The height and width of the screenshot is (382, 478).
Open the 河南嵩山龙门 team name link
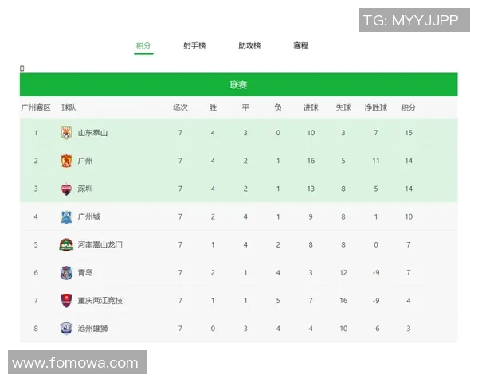[x=100, y=244]
